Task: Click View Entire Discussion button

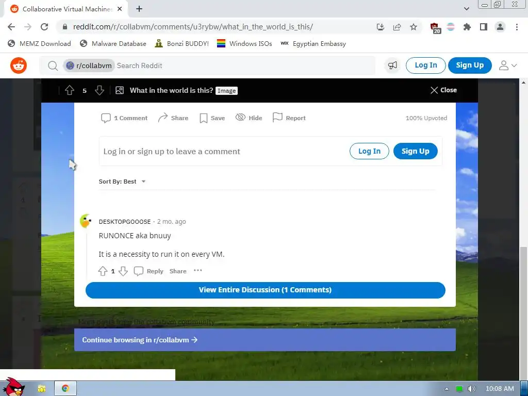Action: 266,290
